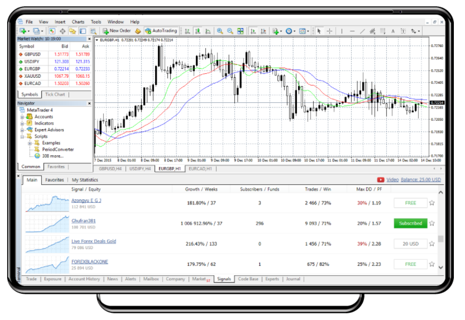Viewport: 465px width, 320px height.
Task: Select the Text Label tool
Action: [403, 31]
